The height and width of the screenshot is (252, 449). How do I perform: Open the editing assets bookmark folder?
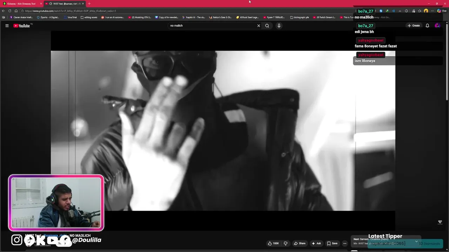[x=89, y=17]
